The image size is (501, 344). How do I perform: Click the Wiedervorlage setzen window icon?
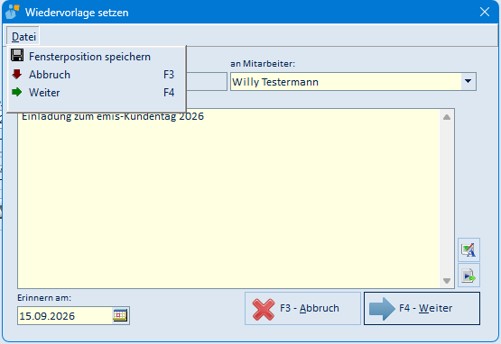13,12
